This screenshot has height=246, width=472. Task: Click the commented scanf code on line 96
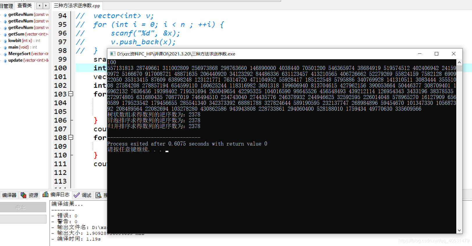145,33
